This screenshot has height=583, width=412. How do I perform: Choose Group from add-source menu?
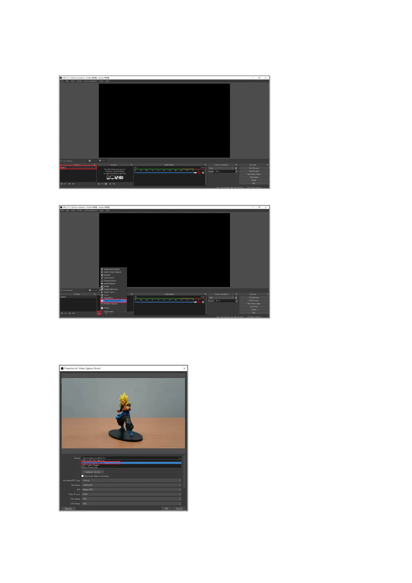point(113,308)
